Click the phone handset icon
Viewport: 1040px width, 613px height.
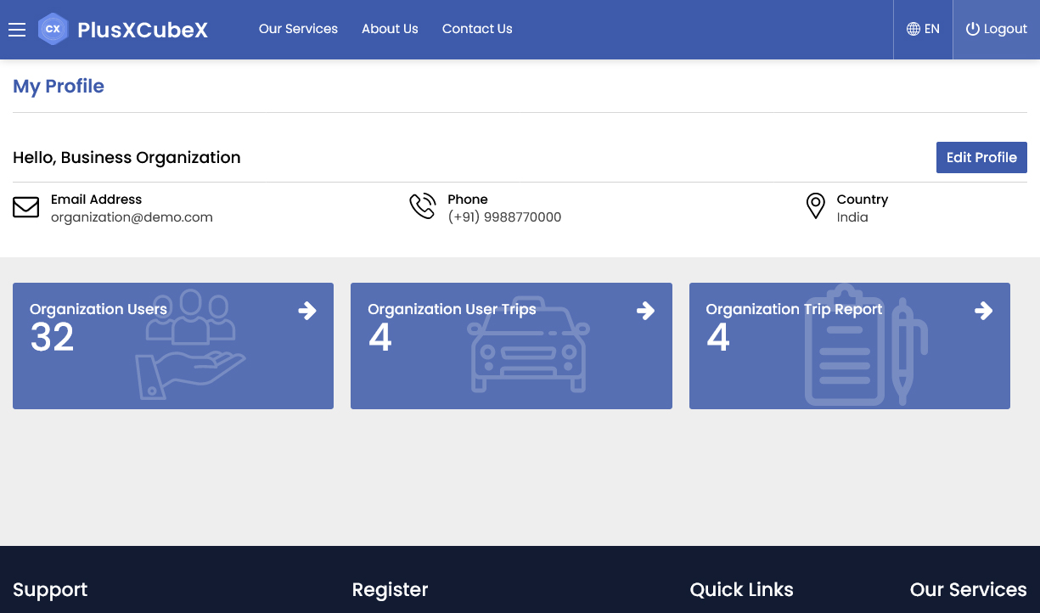pos(422,206)
